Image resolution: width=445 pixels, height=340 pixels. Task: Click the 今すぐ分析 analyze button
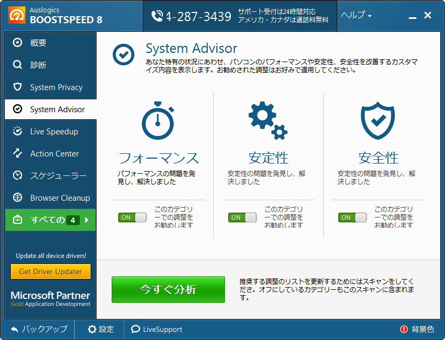click(x=168, y=289)
